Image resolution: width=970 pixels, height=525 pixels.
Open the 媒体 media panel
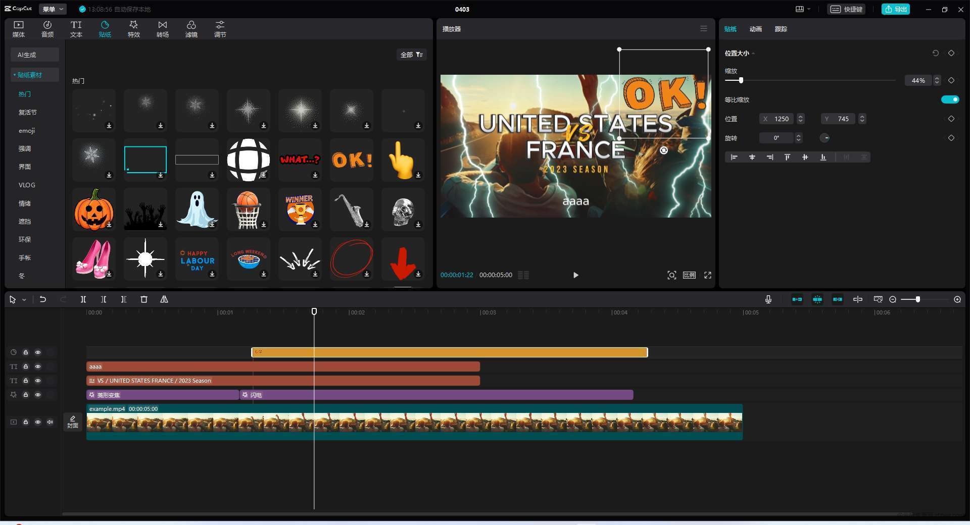click(x=19, y=29)
